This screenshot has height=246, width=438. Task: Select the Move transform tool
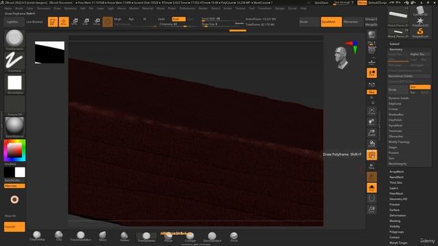coord(75,22)
